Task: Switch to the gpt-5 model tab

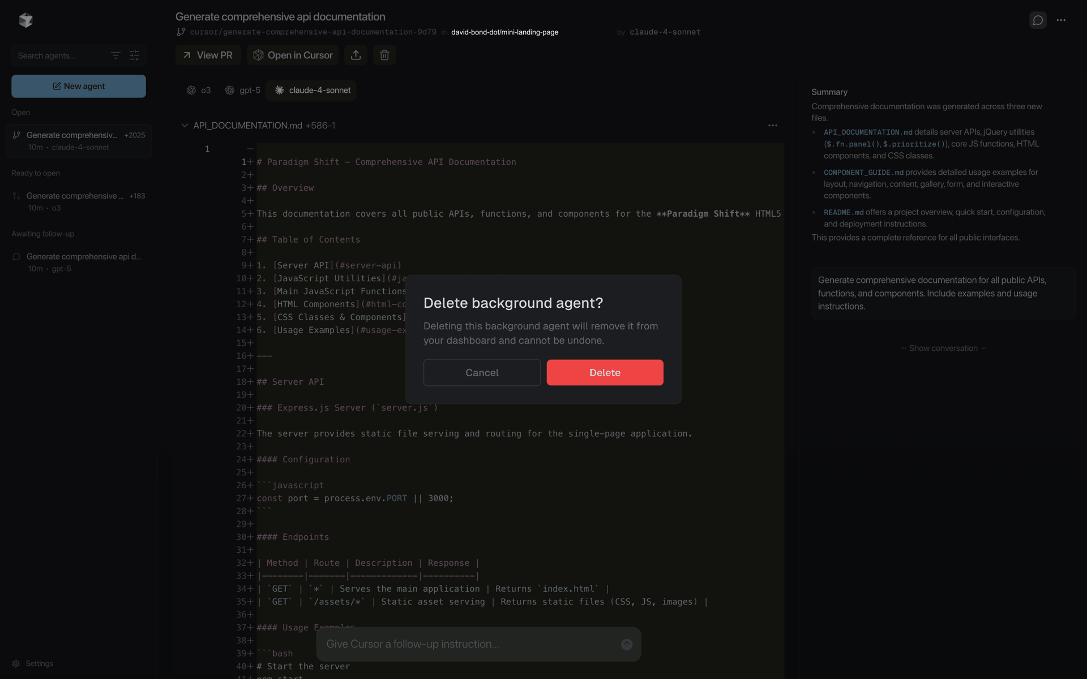Action: (x=242, y=90)
